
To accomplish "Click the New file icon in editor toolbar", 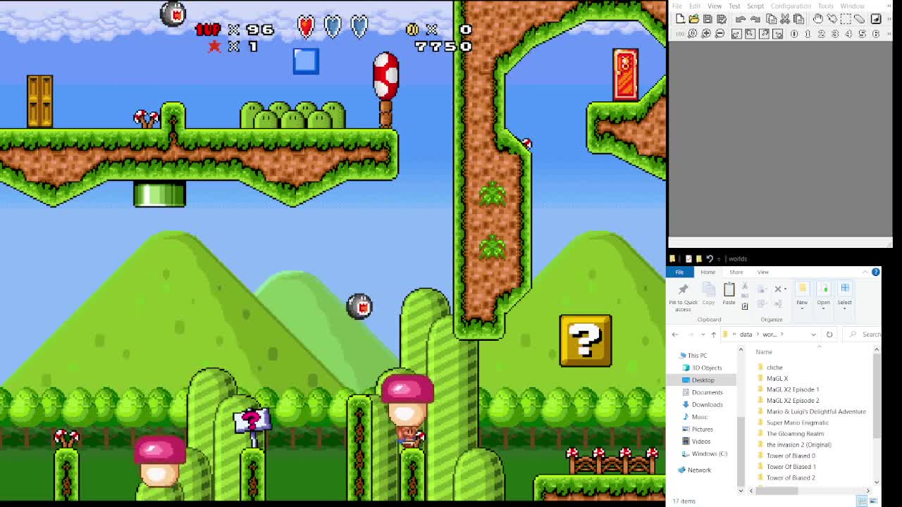I will click(680, 19).
